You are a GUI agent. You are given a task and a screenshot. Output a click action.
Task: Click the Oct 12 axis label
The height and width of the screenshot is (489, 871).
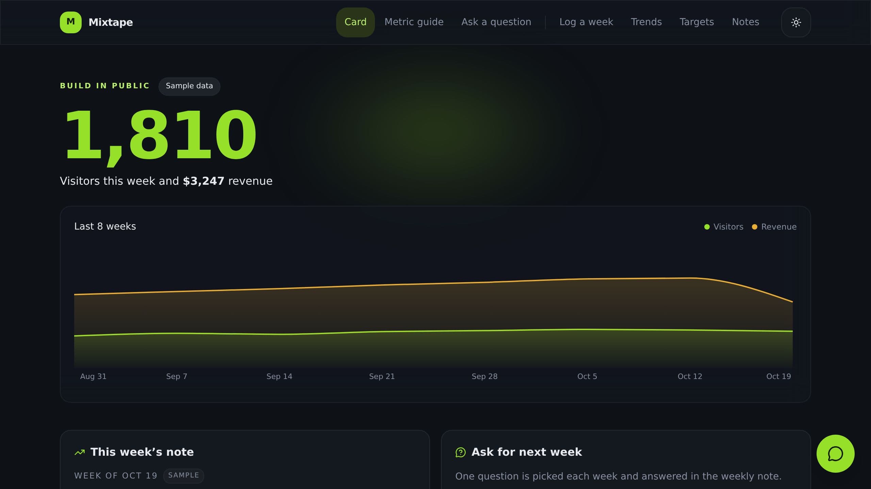point(690,376)
